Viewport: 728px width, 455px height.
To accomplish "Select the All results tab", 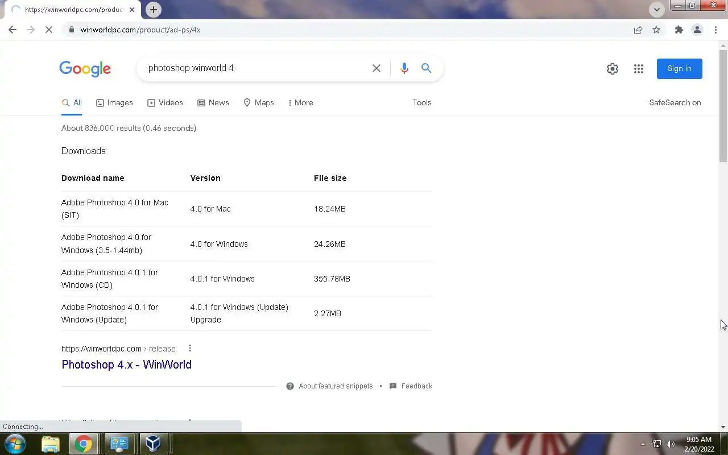I will [x=72, y=103].
